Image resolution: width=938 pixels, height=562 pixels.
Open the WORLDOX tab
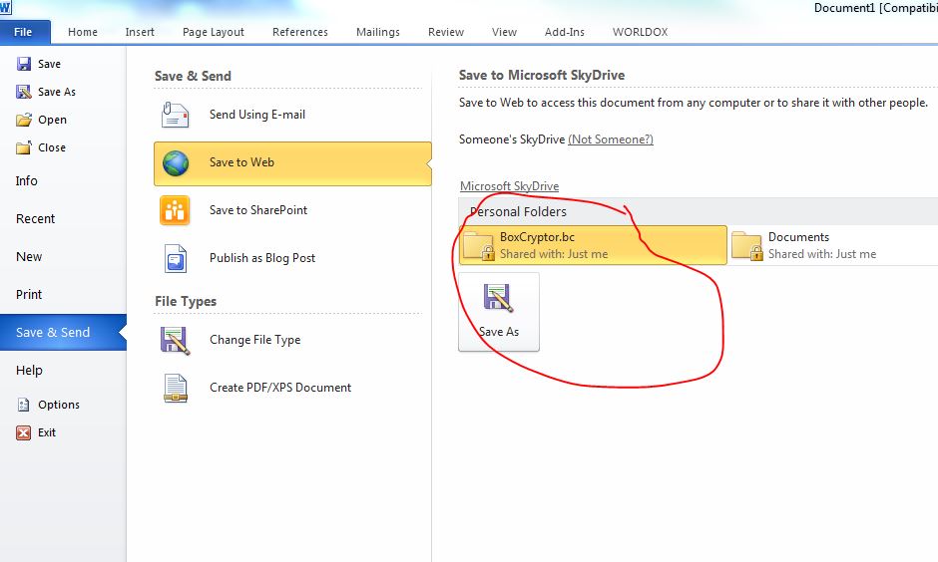coord(640,32)
